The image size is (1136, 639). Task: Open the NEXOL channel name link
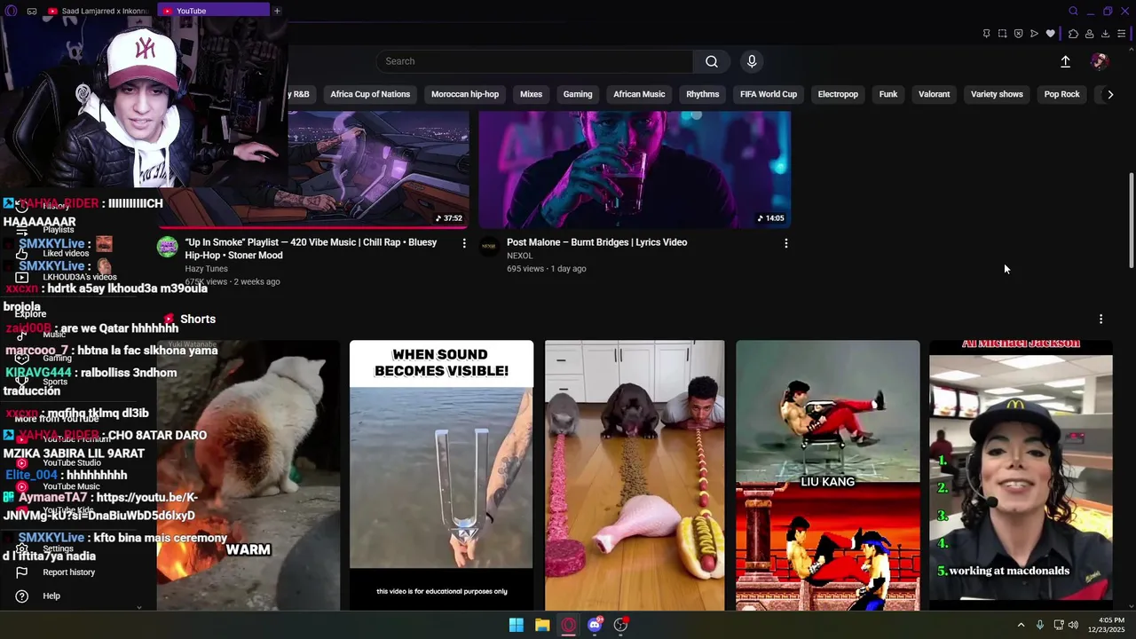click(x=519, y=256)
